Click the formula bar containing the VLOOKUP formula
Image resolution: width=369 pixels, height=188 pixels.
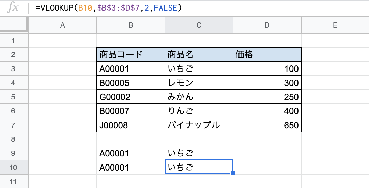[199, 8]
